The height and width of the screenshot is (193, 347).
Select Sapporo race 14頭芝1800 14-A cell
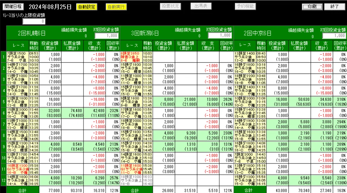tap(17, 181)
